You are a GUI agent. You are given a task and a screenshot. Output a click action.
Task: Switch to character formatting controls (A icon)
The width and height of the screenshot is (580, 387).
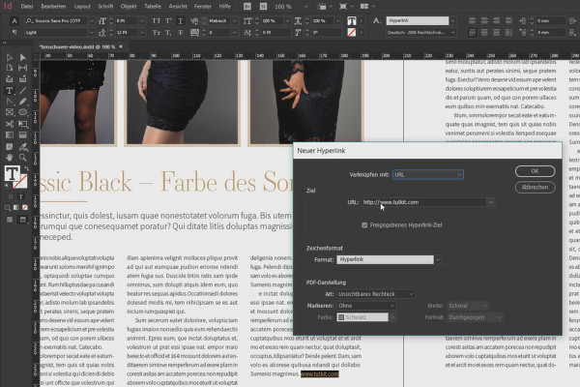(14, 20)
